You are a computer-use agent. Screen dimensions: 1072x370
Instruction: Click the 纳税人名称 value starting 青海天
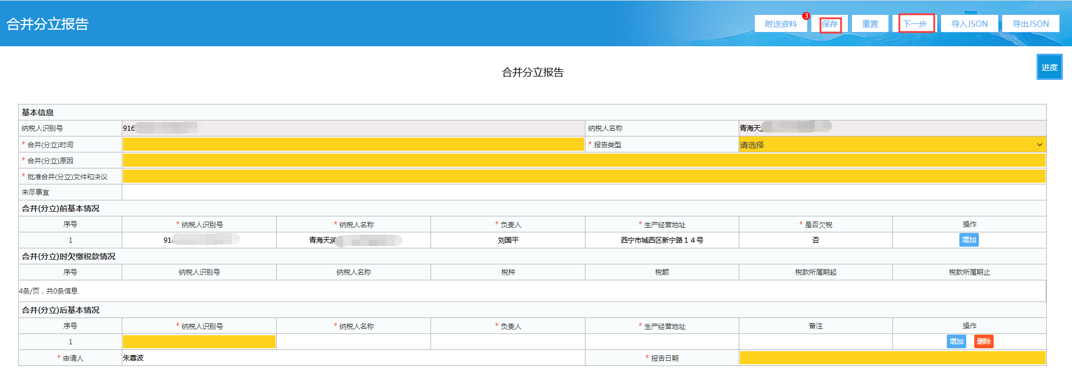pos(892,128)
